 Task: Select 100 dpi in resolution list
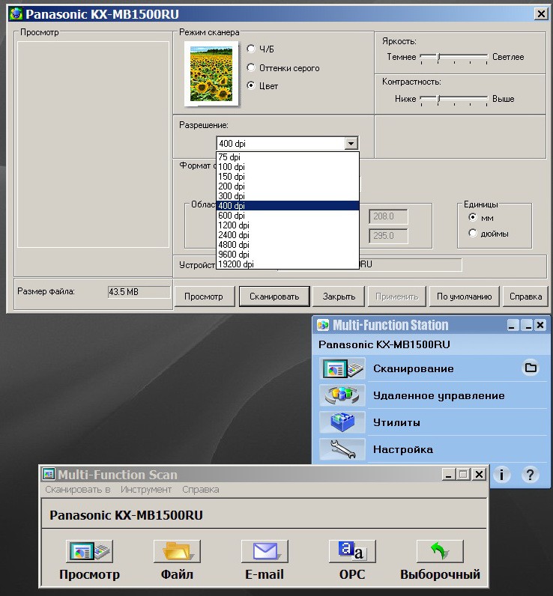pyautogui.click(x=288, y=167)
